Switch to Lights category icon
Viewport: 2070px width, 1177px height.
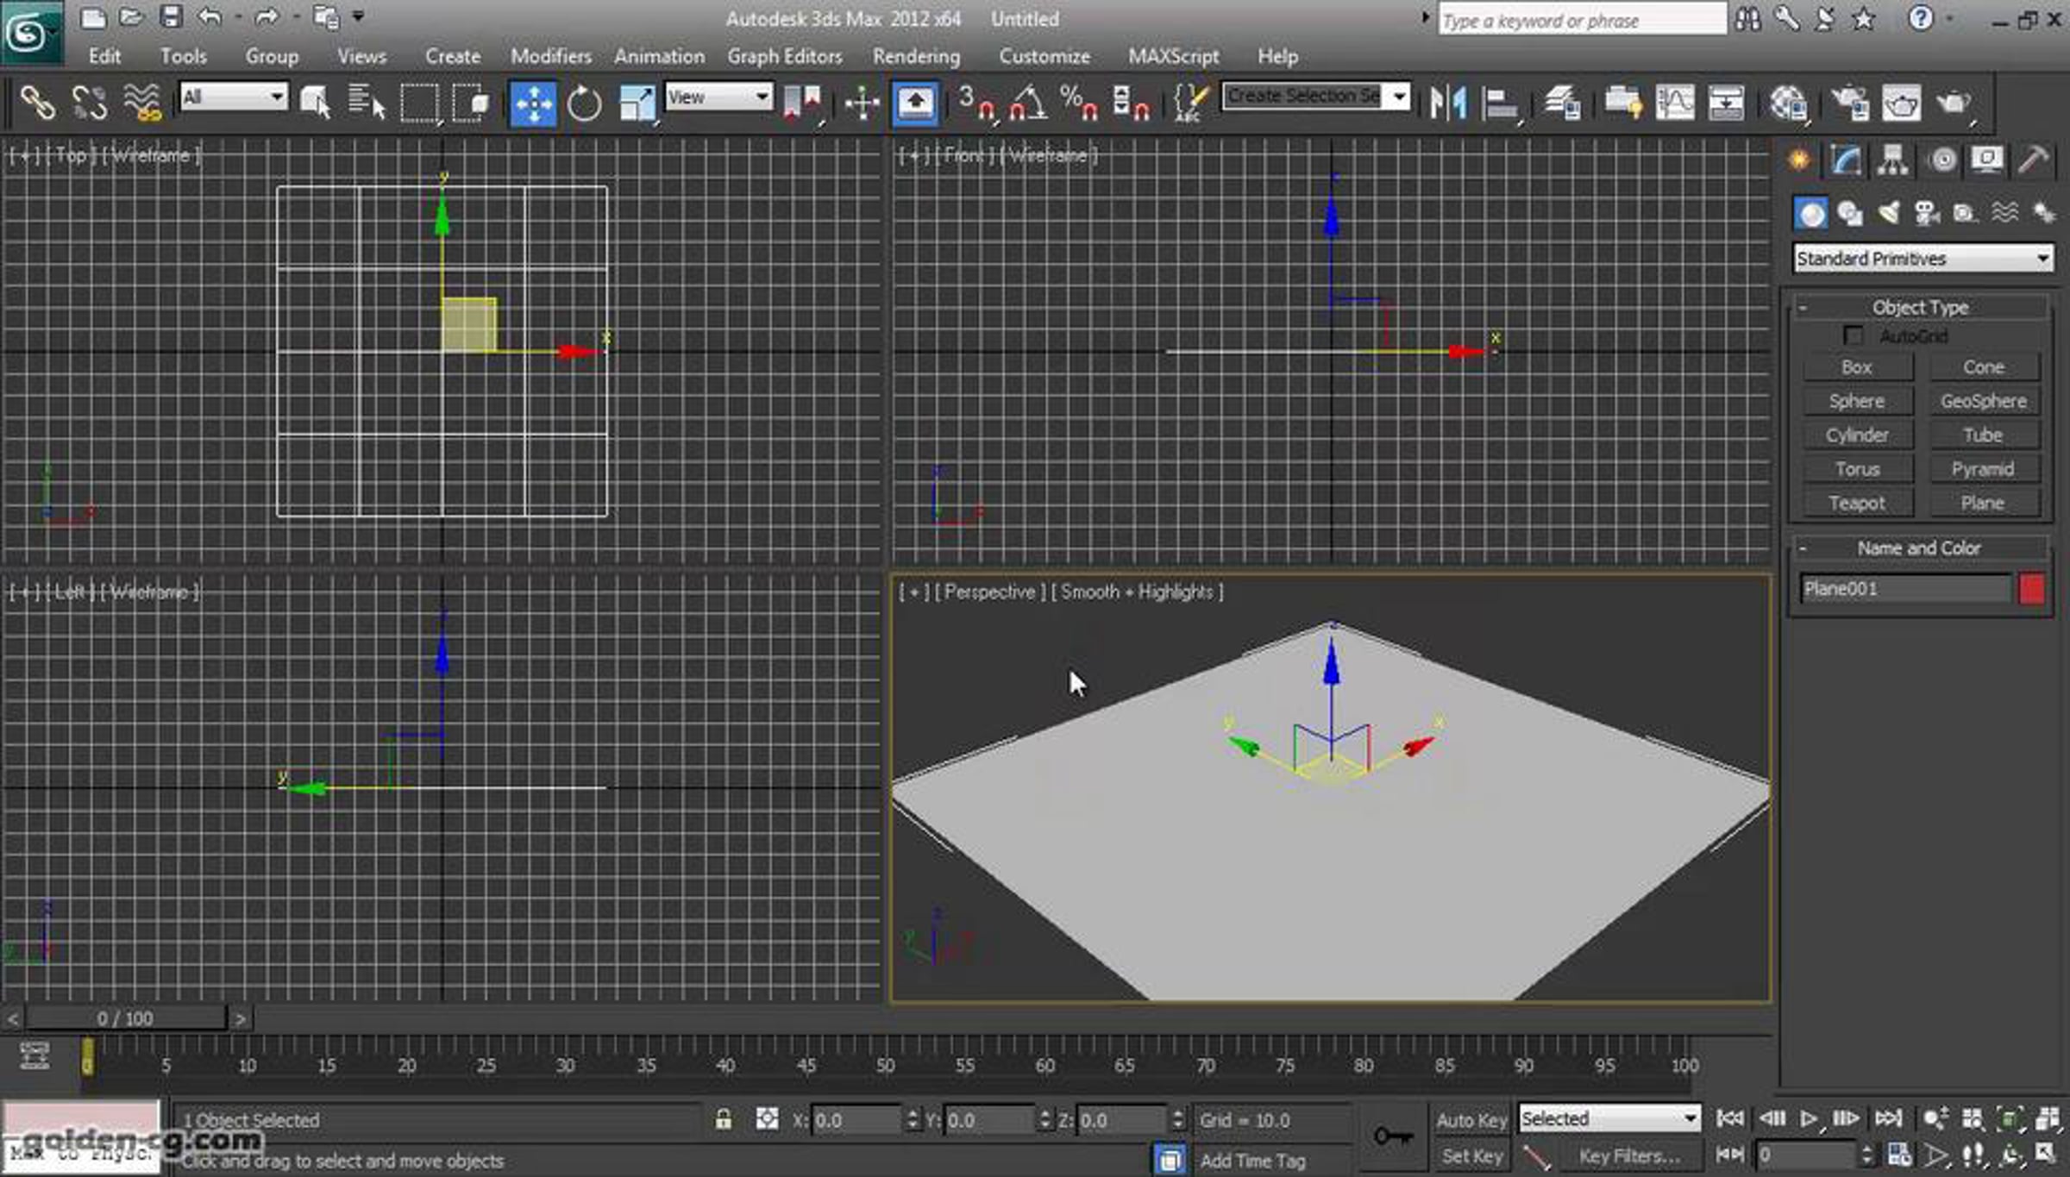point(1889,213)
